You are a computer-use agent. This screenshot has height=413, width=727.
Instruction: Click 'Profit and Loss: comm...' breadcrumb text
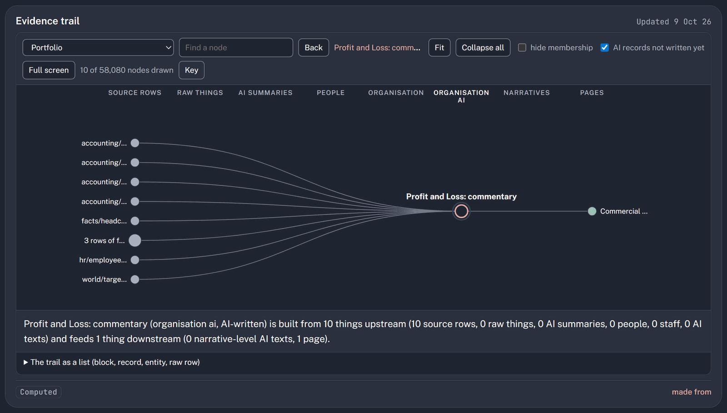(377, 48)
